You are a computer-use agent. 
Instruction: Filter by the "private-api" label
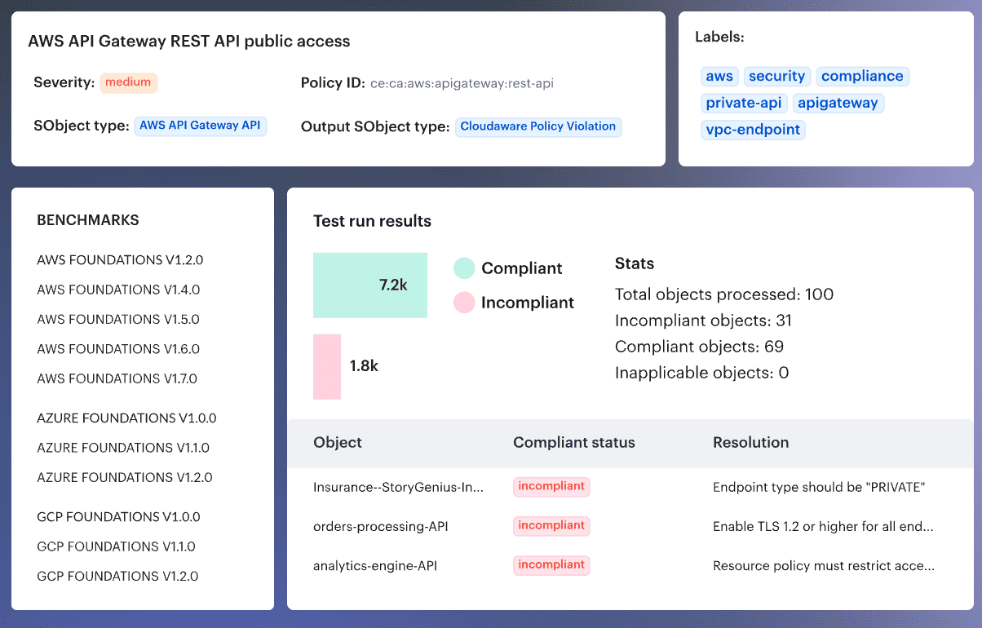(x=743, y=103)
